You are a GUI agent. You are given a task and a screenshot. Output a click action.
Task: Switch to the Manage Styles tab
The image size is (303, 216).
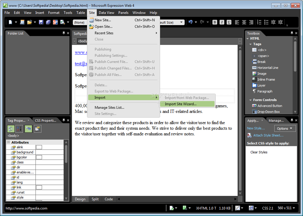click(x=276, y=121)
